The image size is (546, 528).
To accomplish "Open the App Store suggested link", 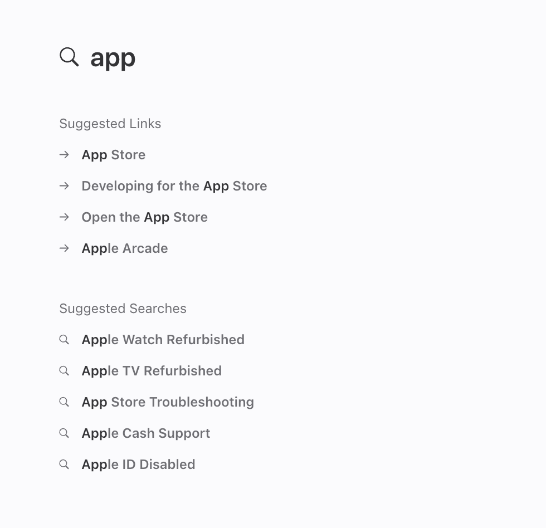I will pos(114,155).
